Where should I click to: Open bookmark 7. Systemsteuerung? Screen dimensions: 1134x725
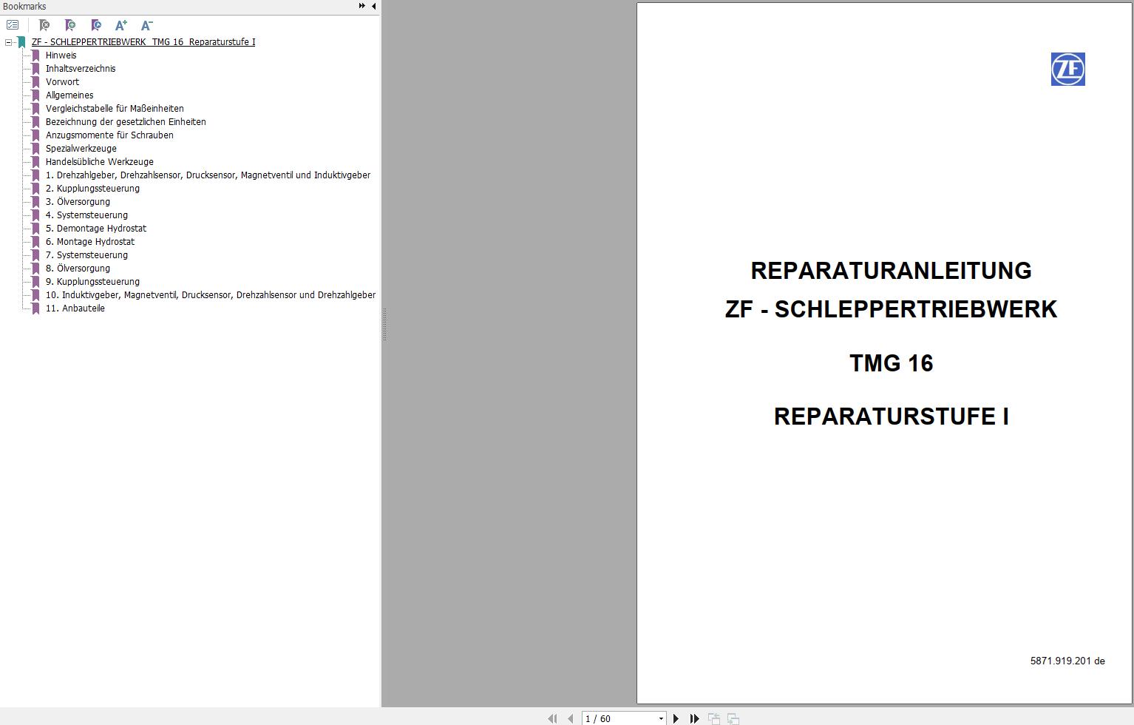pyautogui.click(x=86, y=255)
